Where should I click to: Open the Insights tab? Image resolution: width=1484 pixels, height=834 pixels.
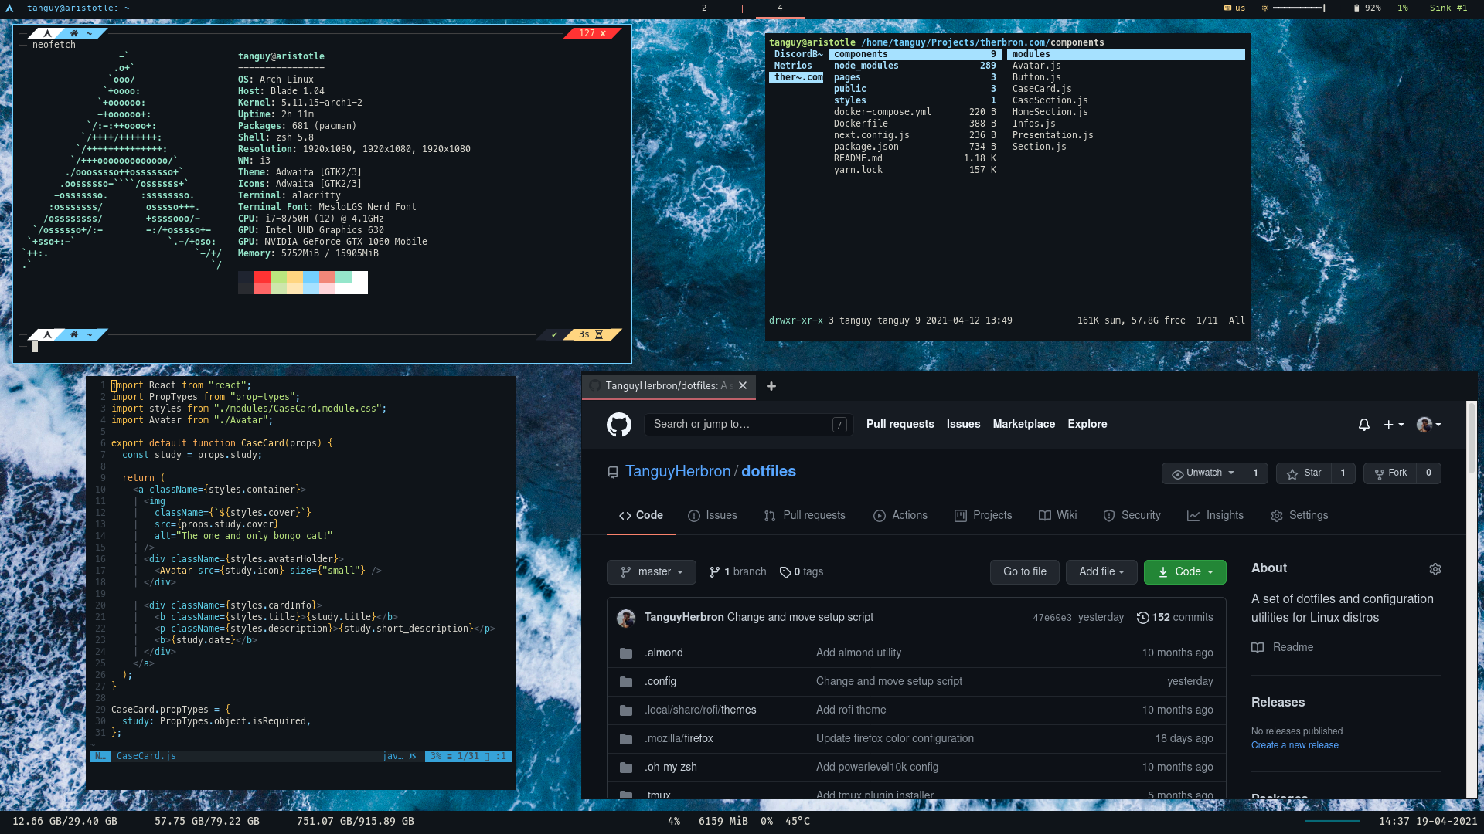1215,516
